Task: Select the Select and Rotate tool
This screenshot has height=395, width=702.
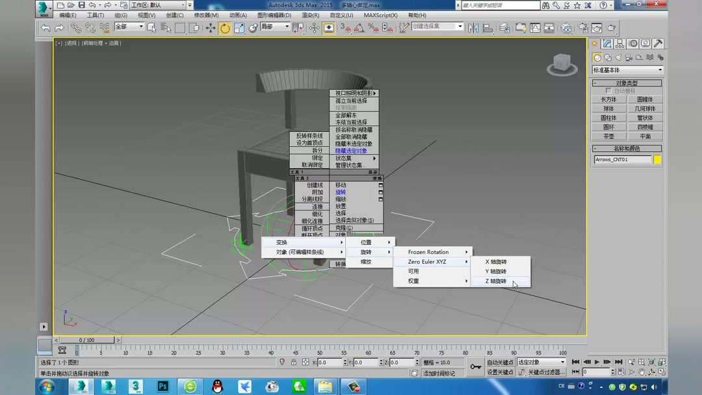Action: (224, 28)
